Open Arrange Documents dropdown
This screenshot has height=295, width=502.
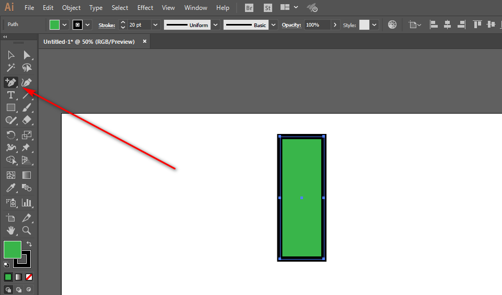click(x=289, y=7)
